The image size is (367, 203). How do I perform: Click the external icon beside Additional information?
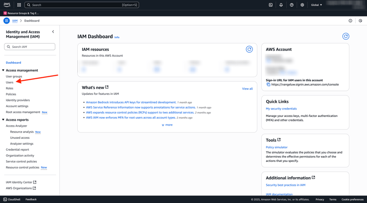[x=313, y=178]
